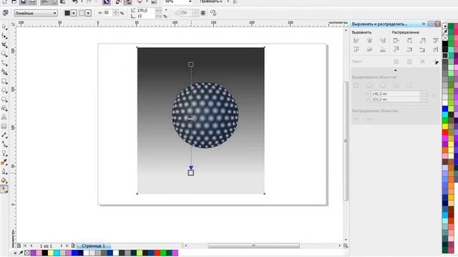Click the horizontal scrollbar thumb
Viewport: 458px width, 257px height.
[x=253, y=246]
